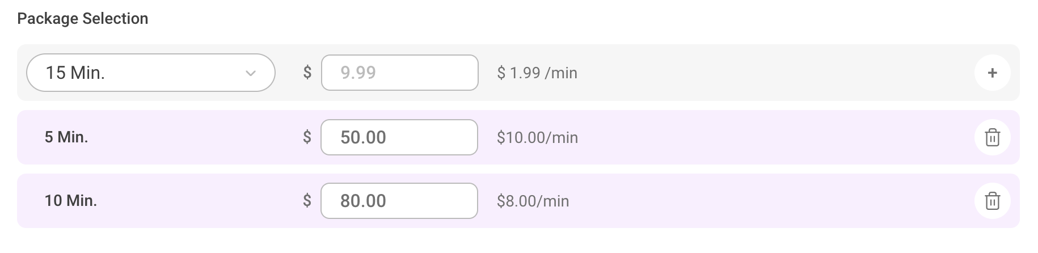Viewport: 1038px width, 253px height.
Task: Click dollar sign beside the 50.00 field
Action: click(x=307, y=137)
